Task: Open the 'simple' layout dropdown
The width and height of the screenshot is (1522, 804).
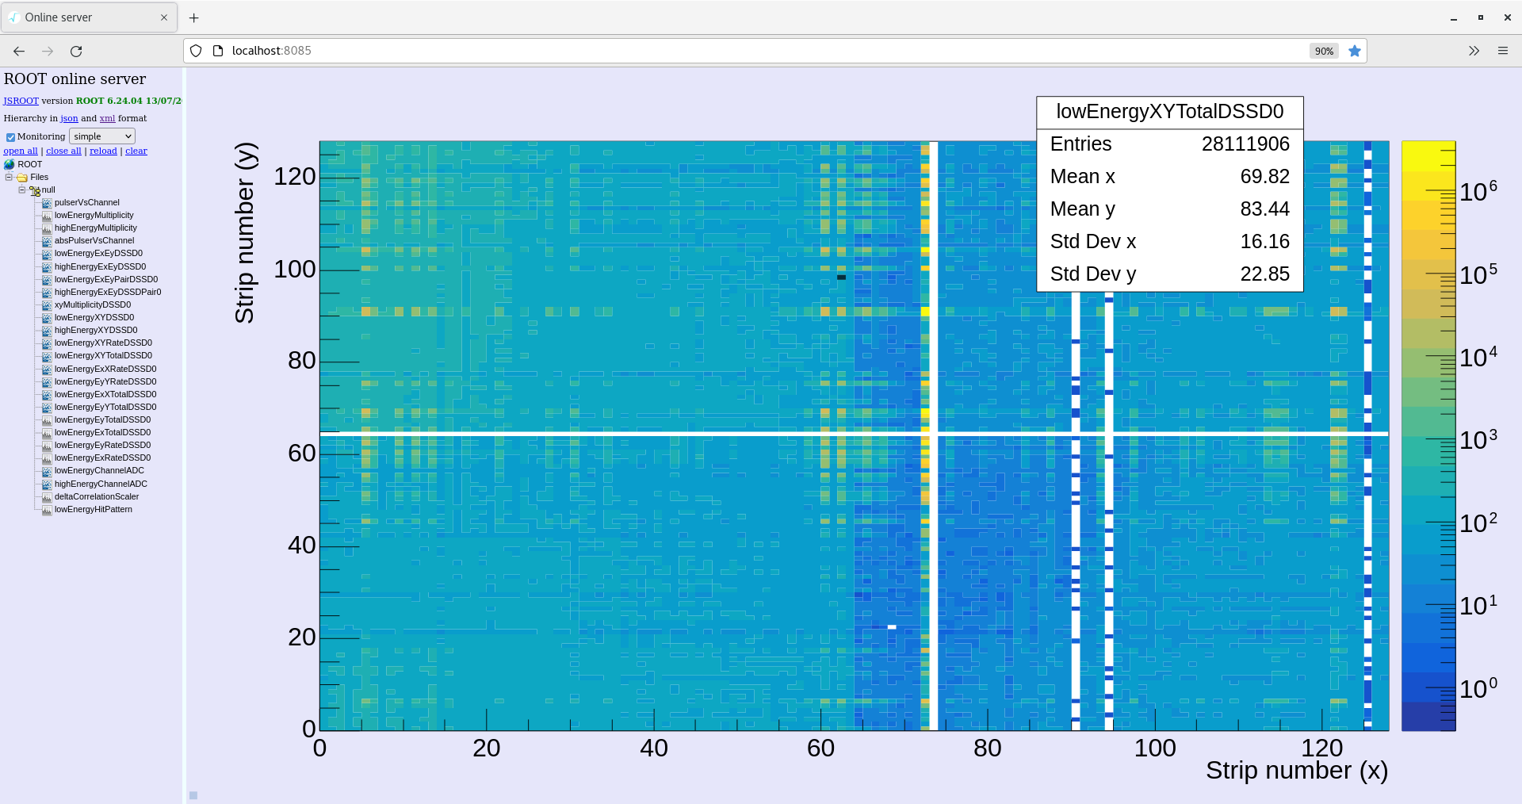Action: point(101,136)
